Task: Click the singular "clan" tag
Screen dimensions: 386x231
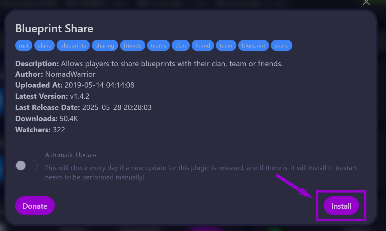Action: (180, 45)
